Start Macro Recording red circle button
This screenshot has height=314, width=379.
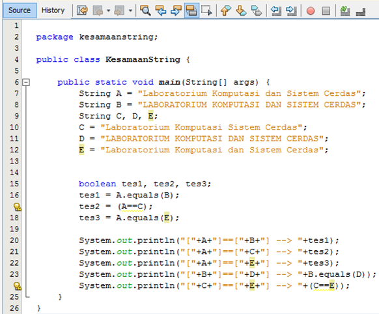tap(311, 10)
